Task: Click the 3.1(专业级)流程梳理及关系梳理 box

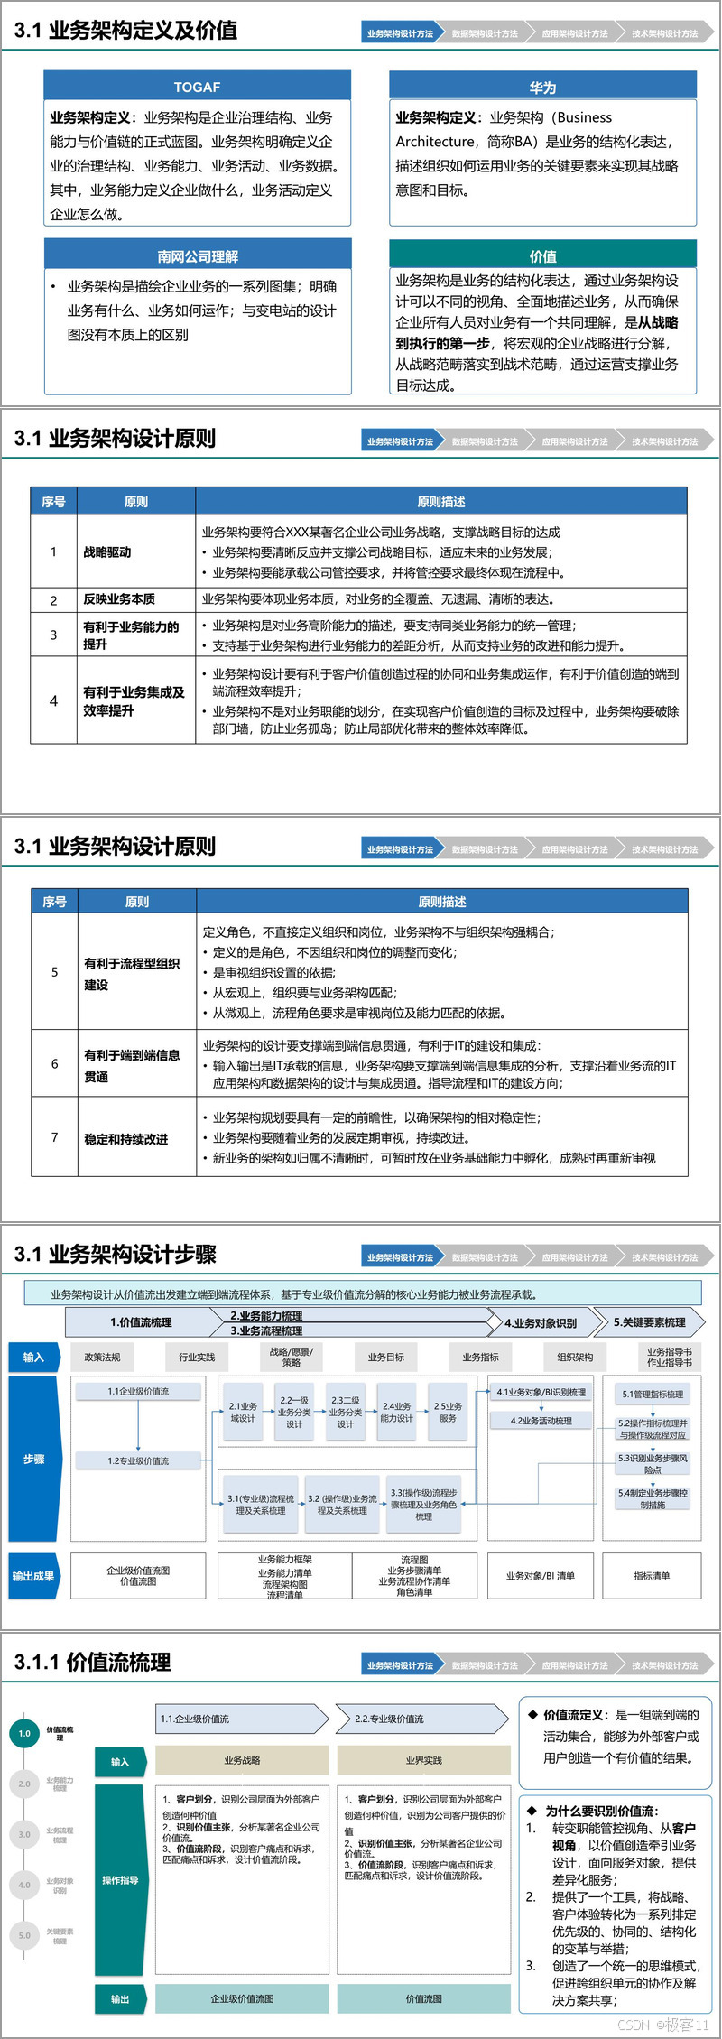Action: click(x=261, y=1504)
